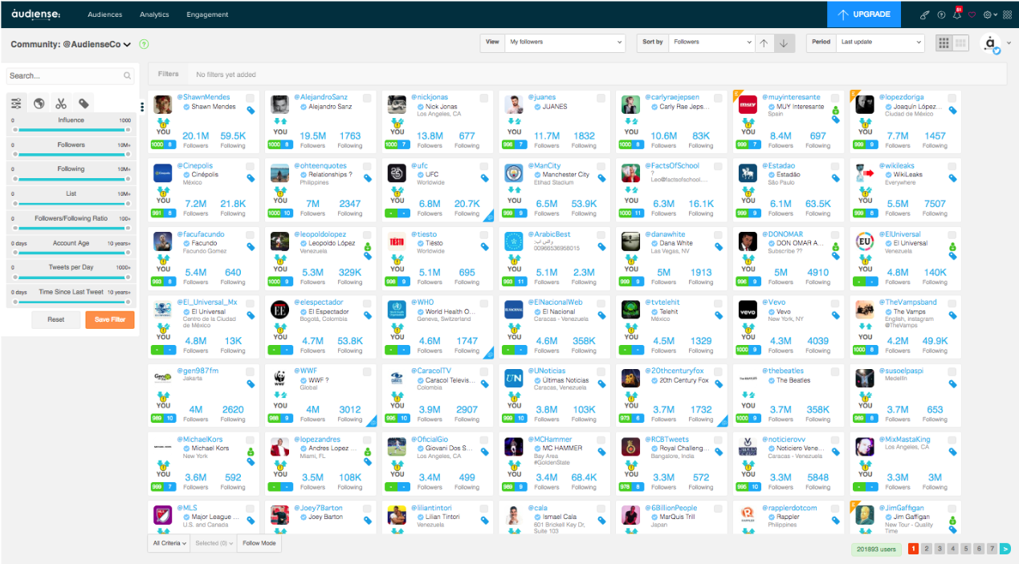Sort results in descending order

(784, 43)
